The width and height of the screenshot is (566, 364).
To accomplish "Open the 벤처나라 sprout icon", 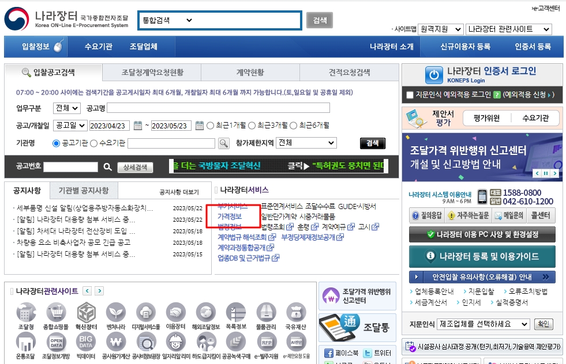I will (x=116, y=313).
